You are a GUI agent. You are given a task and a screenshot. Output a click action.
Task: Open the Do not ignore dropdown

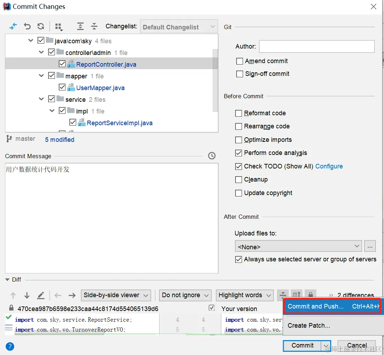(x=185, y=295)
